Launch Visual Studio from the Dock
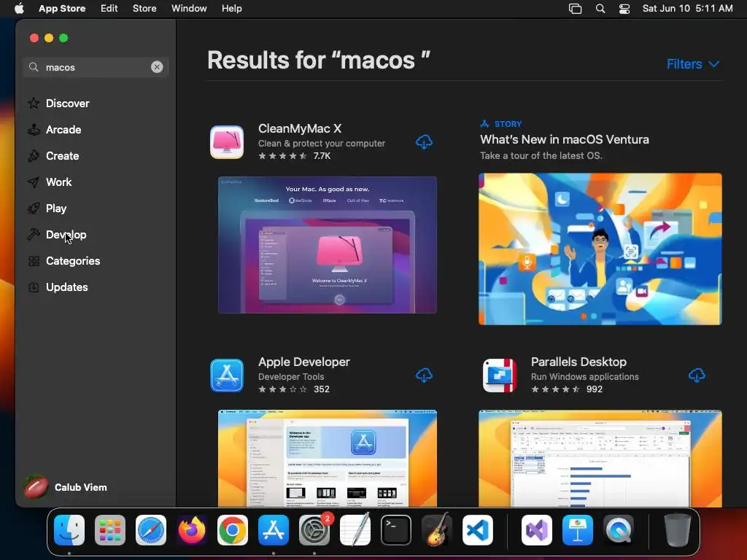 point(537,530)
